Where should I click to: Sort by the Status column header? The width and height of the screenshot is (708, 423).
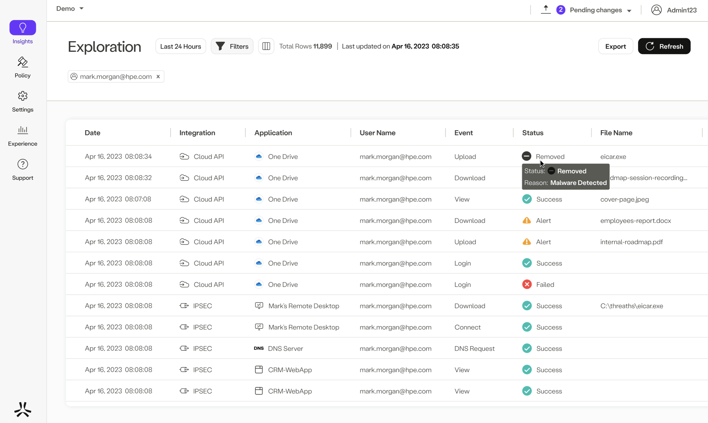pos(532,133)
